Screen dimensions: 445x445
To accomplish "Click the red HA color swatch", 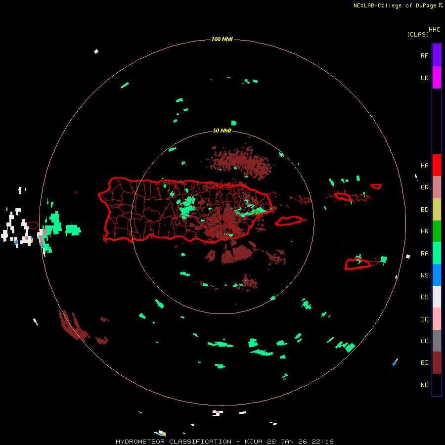I will (x=437, y=165).
